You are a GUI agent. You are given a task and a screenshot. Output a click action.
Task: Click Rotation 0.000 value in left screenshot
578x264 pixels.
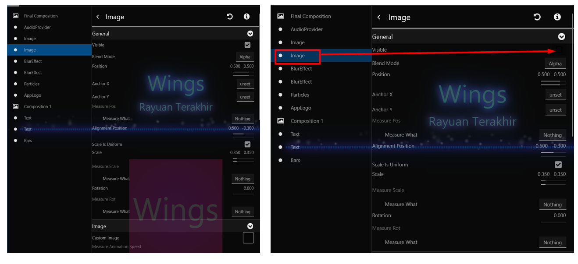(248, 188)
